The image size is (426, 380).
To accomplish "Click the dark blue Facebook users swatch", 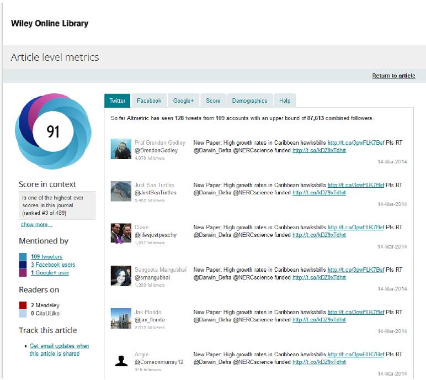I will pos(23,265).
